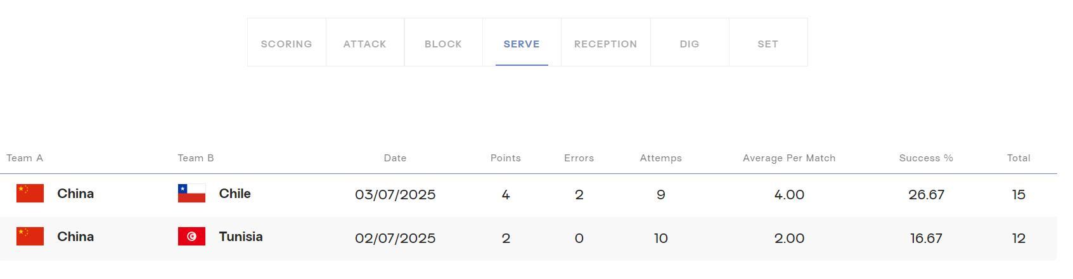The image size is (1073, 279).
Task: Click the active Serve tab
Action: click(522, 44)
